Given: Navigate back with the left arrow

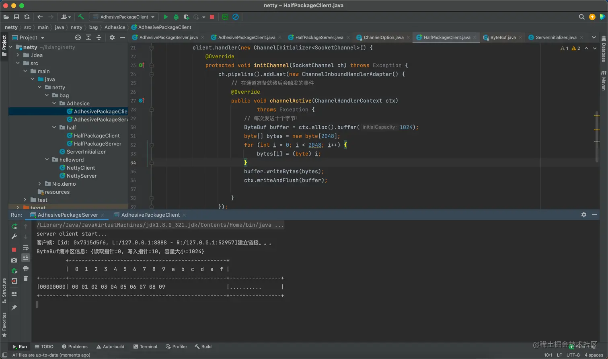Looking at the screenshot, I should (40, 17).
